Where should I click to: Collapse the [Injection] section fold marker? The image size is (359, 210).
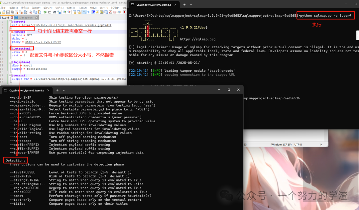coord(10,62)
